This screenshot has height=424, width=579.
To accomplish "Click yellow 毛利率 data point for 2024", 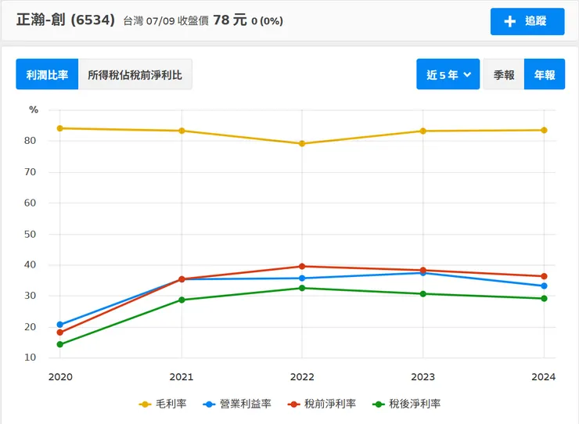I will (544, 130).
